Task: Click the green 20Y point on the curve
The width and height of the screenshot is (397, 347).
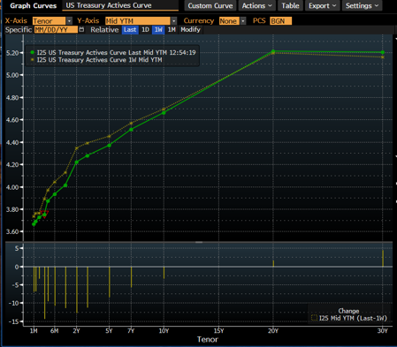Action: tap(273, 51)
